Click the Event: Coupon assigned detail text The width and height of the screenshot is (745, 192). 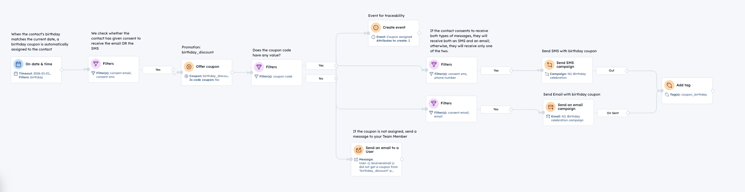pyautogui.click(x=394, y=37)
